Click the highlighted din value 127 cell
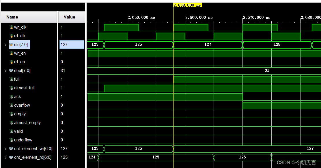The image size is (321, 168). (x=72, y=45)
